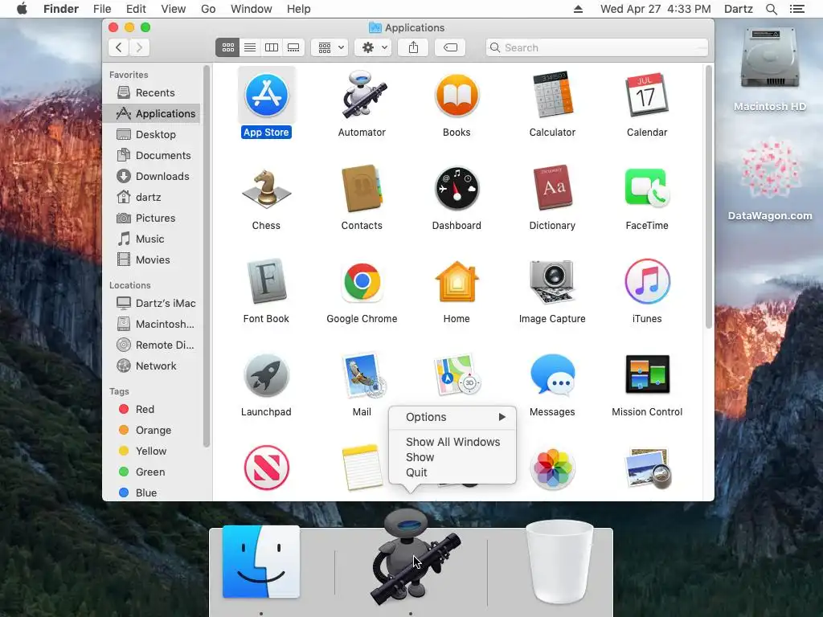Open the item grouping dropdown
Viewport: 823px width, 617px height.
[x=330, y=47]
